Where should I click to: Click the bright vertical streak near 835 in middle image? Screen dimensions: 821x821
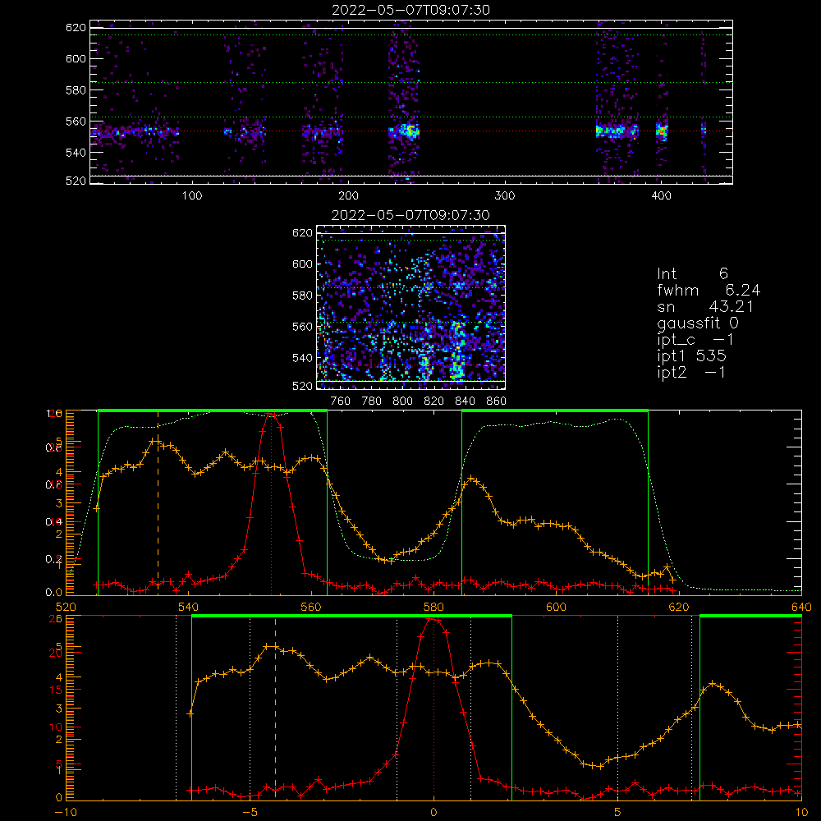pos(457,350)
